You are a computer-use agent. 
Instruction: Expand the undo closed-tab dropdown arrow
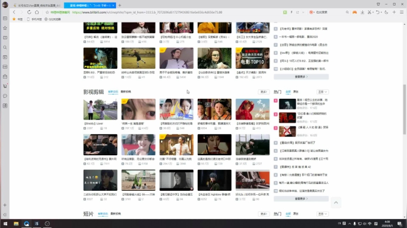click(381, 12)
